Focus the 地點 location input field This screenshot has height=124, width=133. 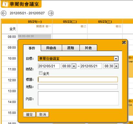click(x=78, y=87)
